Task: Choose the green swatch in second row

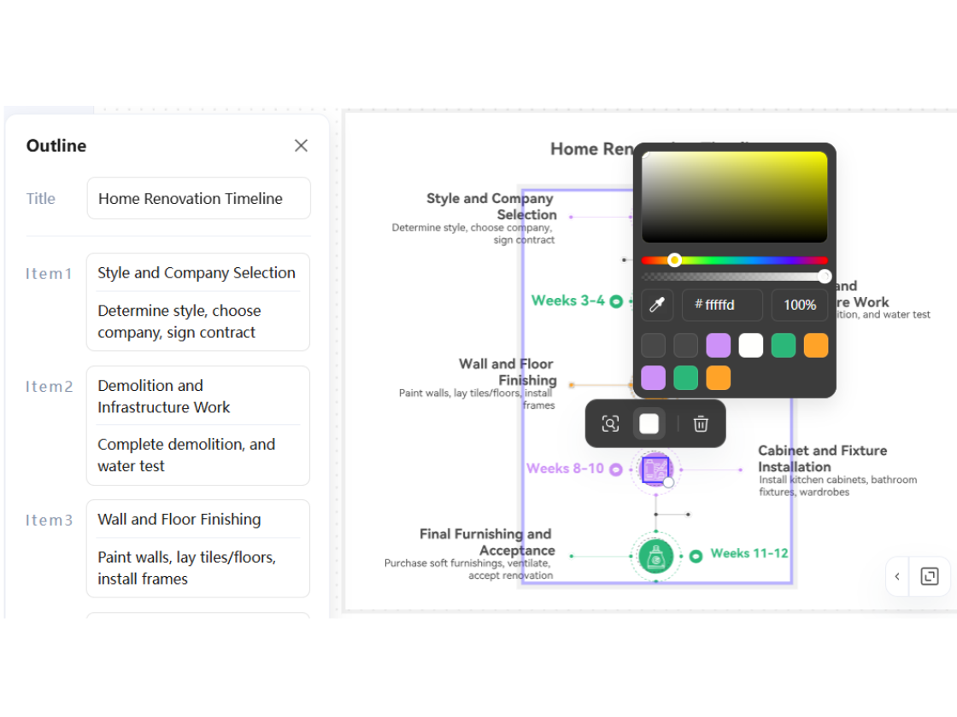Action: tap(685, 378)
